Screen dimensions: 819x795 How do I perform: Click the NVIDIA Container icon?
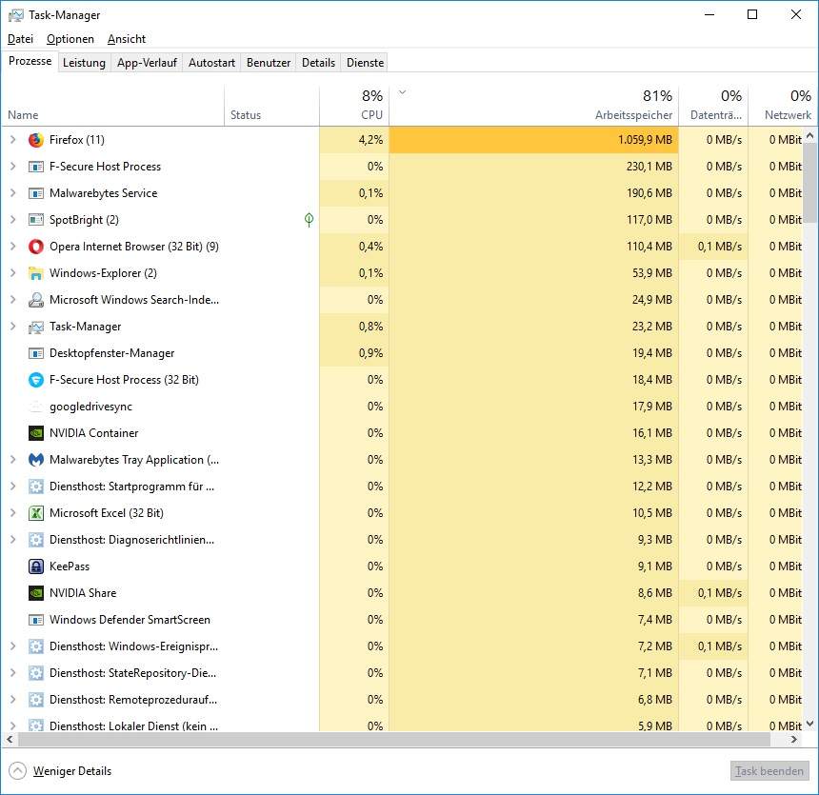[x=36, y=433]
